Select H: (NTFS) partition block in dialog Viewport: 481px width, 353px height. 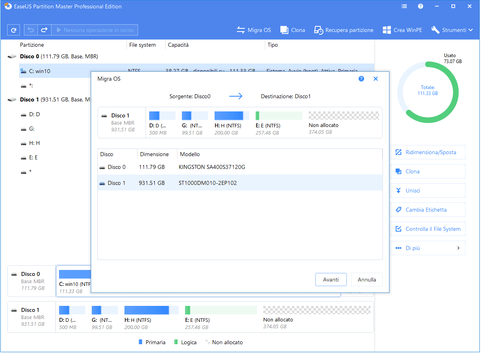[x=231, y=123]
